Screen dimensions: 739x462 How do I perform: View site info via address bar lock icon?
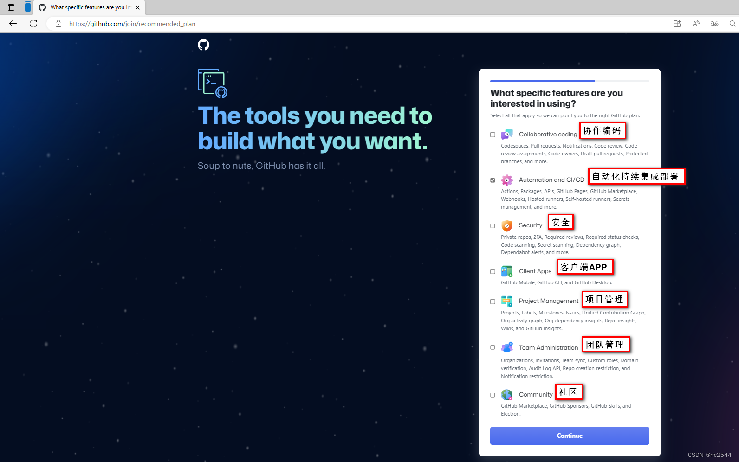(x=58, y=24)
